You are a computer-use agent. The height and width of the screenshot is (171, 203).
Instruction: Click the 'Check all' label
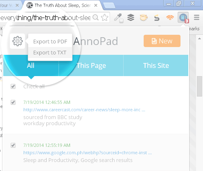34,86
